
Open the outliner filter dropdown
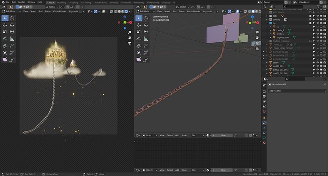(319, 7)
